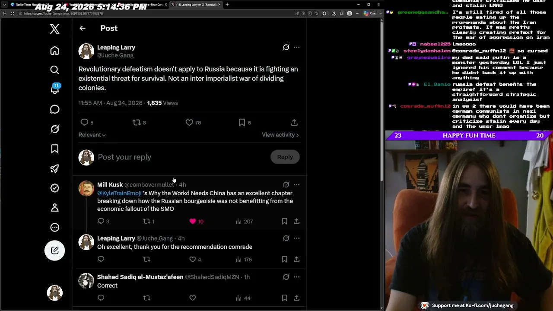Open the more options on main post

296,48
